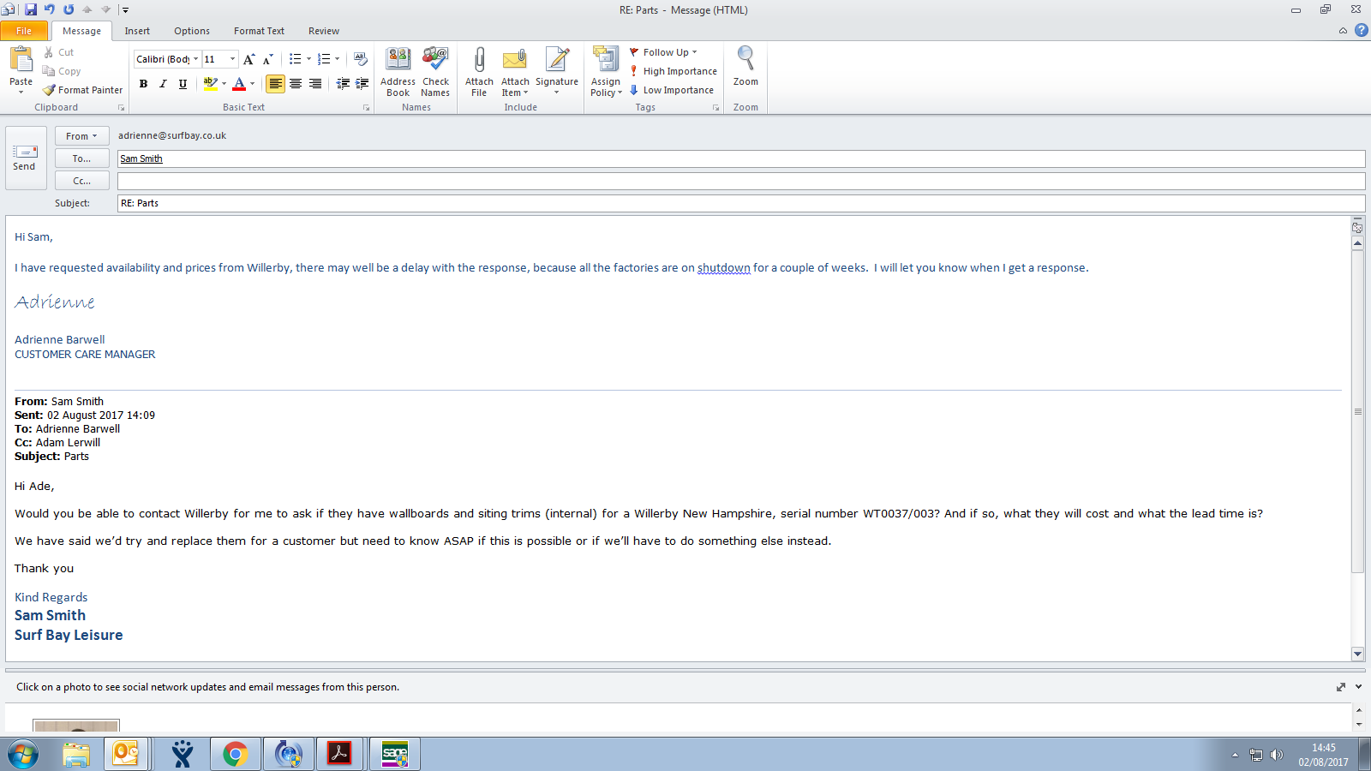Viewport: 1371px width, 771px height.
Task: Click the Cc... button
Action: (81, 181)
